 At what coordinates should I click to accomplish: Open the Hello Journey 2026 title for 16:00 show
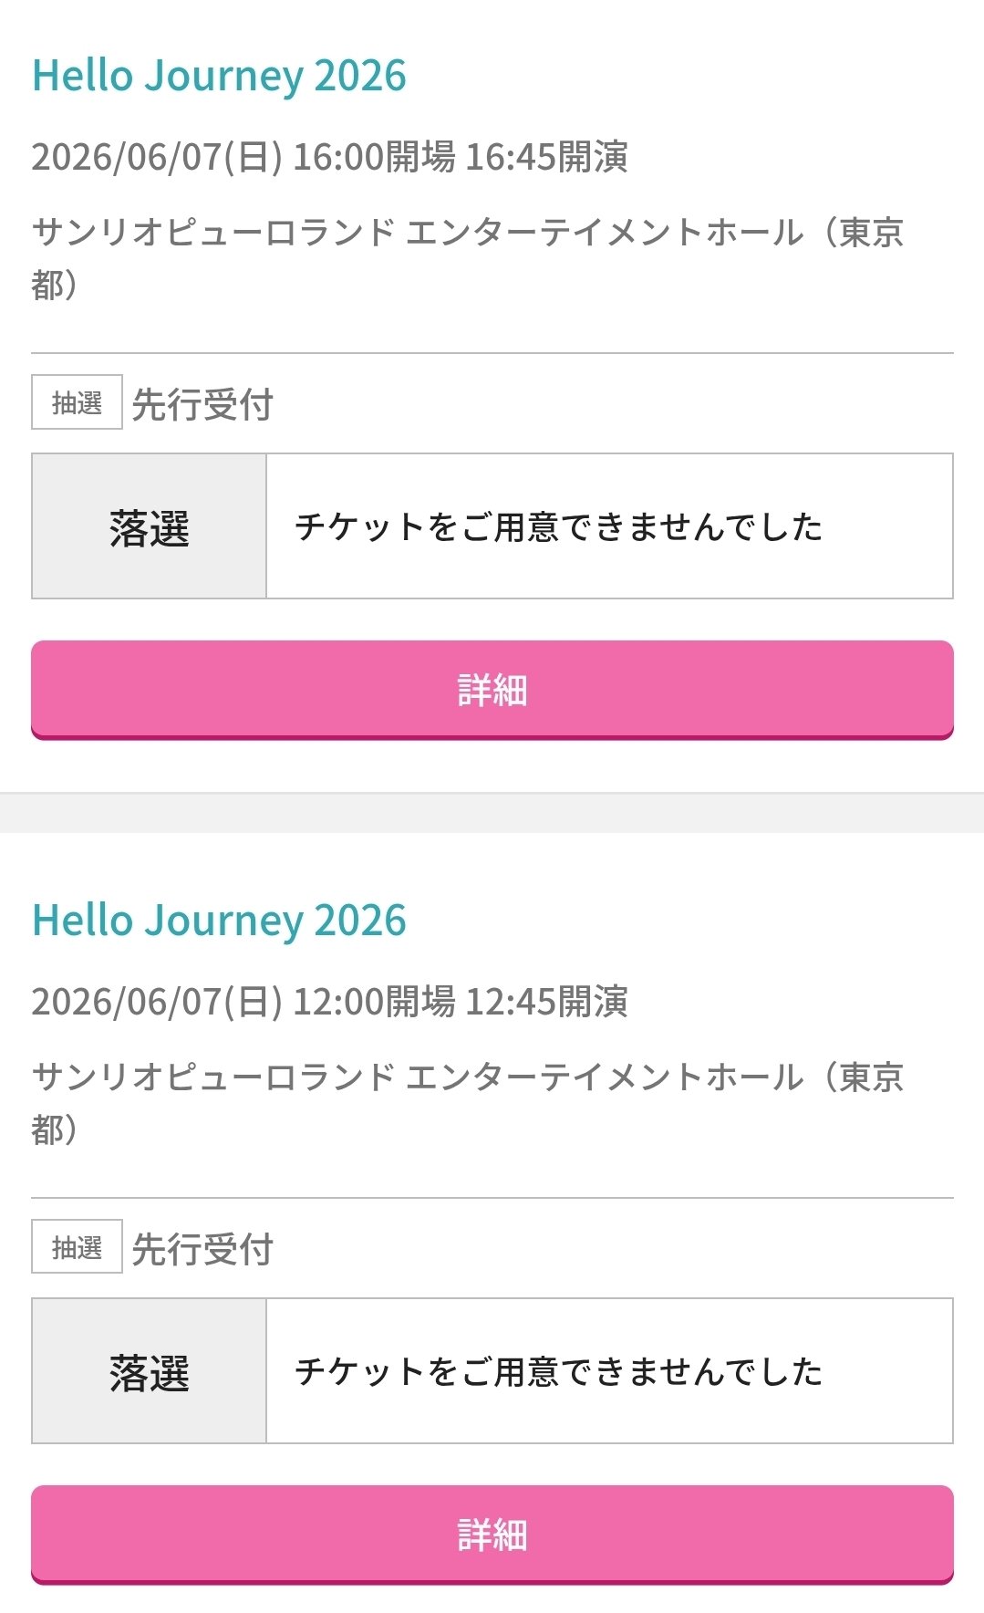(x=219, y=76)
